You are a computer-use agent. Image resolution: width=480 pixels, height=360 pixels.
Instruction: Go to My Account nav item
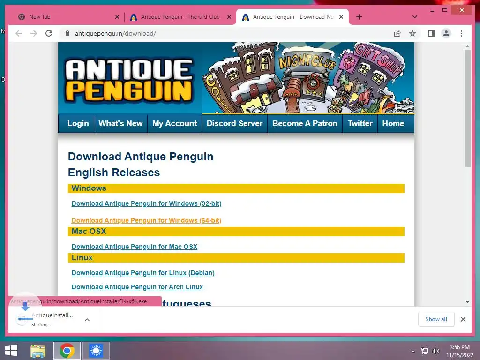click(174, 123)
